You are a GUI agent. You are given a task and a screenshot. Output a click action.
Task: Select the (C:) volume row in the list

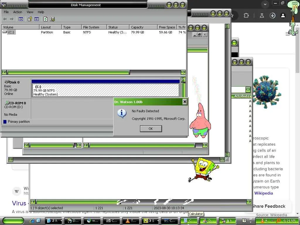click(94, 32)
